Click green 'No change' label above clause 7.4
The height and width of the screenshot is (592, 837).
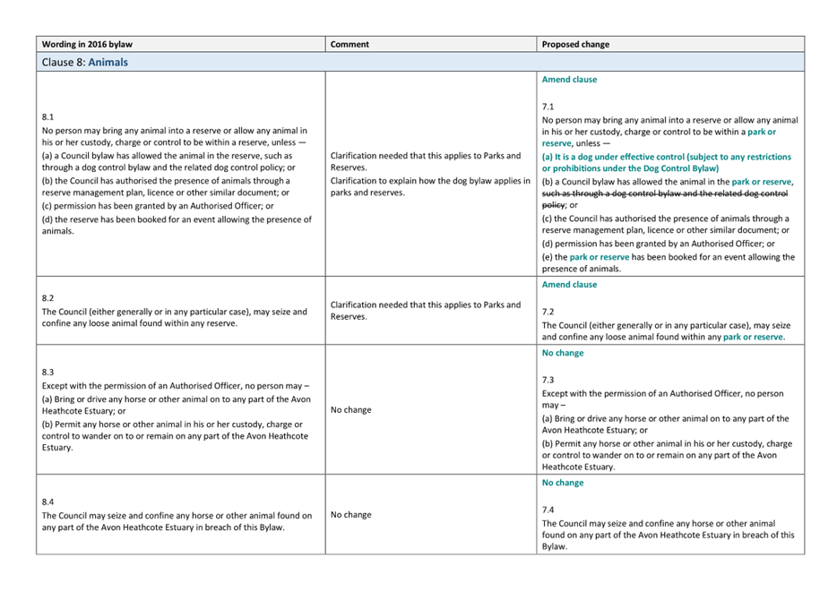click(563, 483)
